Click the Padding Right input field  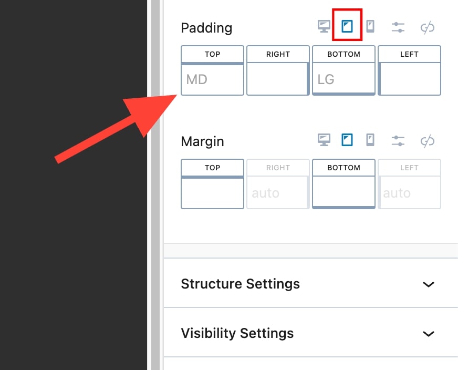[277, 79]
